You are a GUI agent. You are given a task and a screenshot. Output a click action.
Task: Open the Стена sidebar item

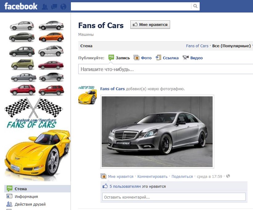click(37, 189)
